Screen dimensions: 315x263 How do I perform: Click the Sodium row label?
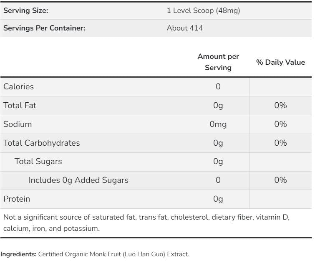[18, 124]
